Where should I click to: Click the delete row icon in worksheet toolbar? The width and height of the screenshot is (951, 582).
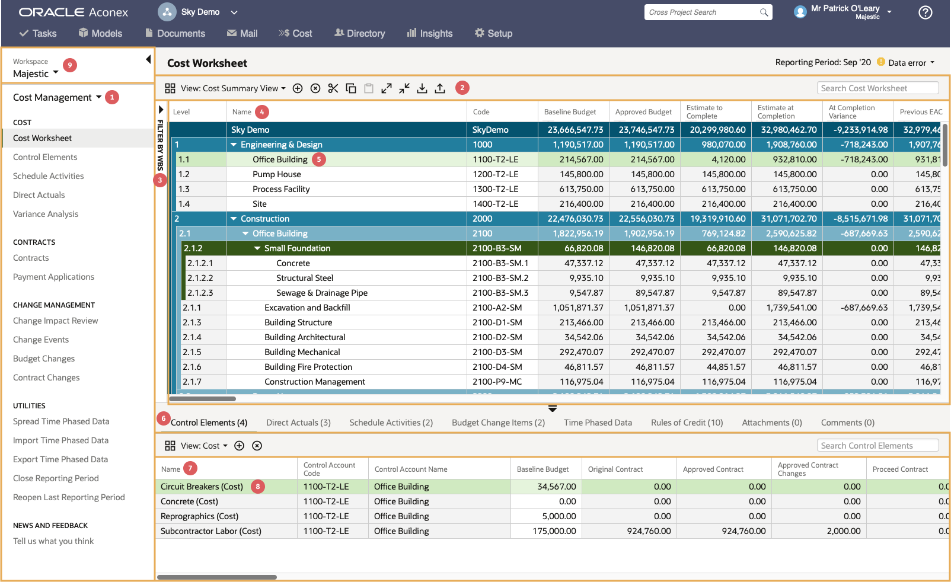[315, 88]
